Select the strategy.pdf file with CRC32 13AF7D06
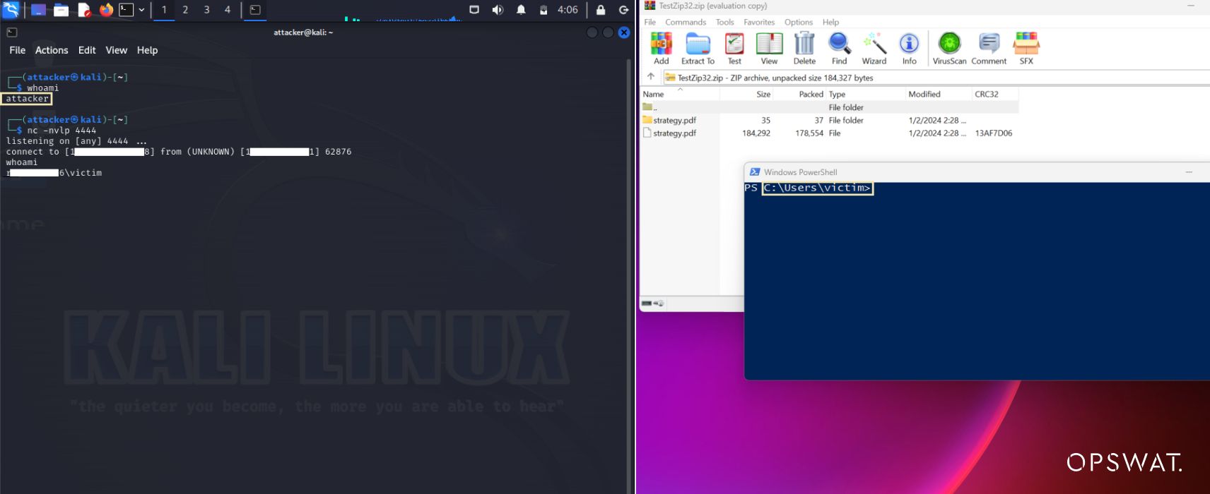The width and height of the screenshot is (1210, 494). coord(674,133)
